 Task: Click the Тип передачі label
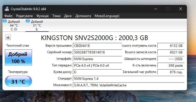click(62, 65)
